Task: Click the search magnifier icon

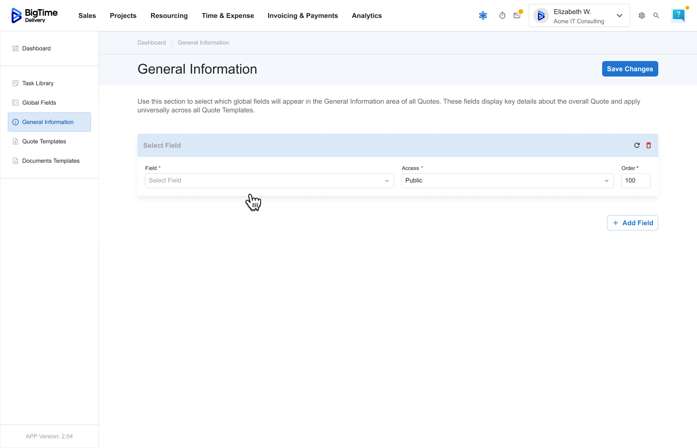Action: point(656,15)
